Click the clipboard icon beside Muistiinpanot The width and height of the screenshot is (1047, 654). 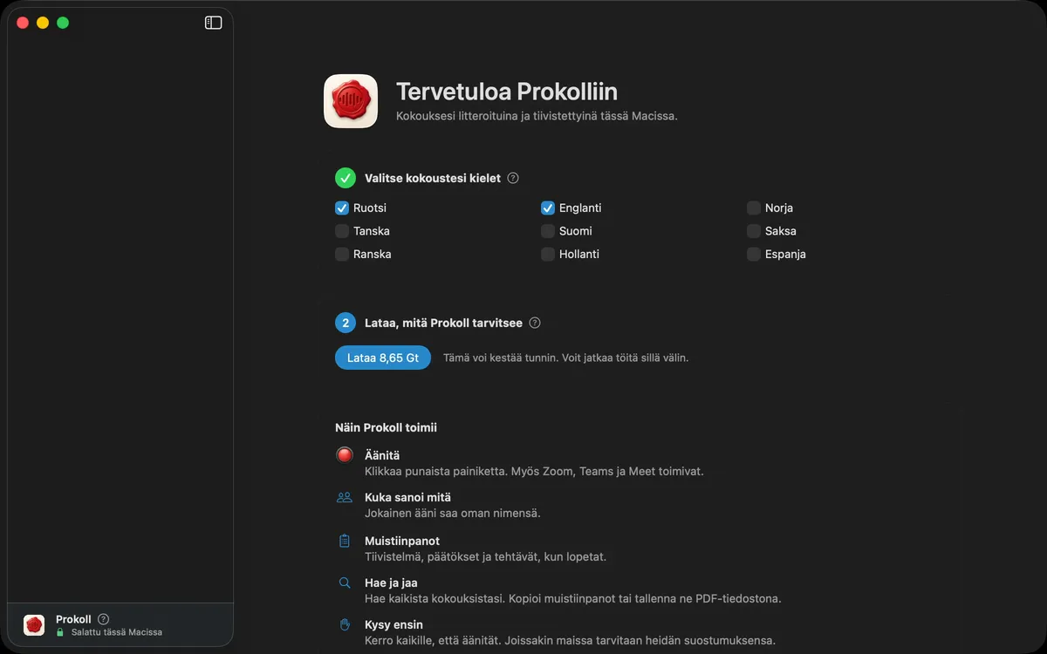[345, 541]
